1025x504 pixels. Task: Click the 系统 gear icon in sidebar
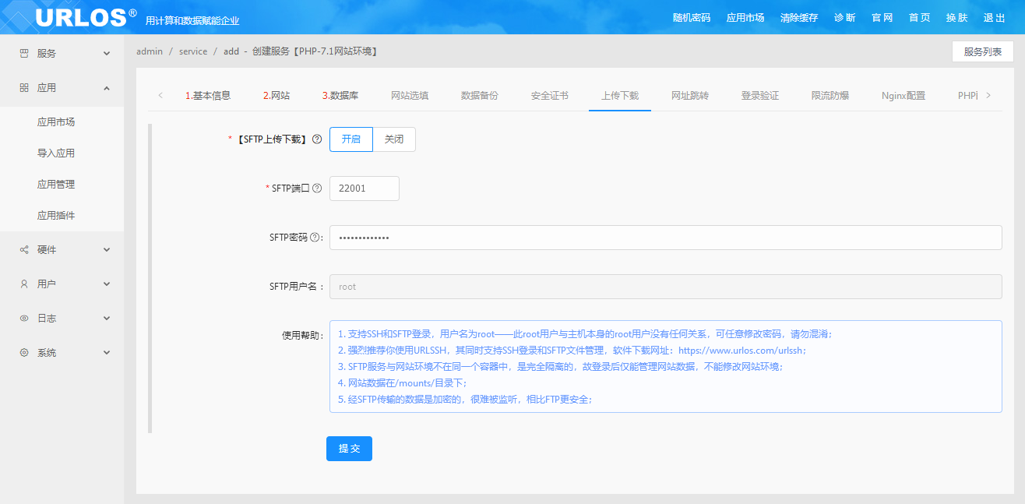point(24,353)
